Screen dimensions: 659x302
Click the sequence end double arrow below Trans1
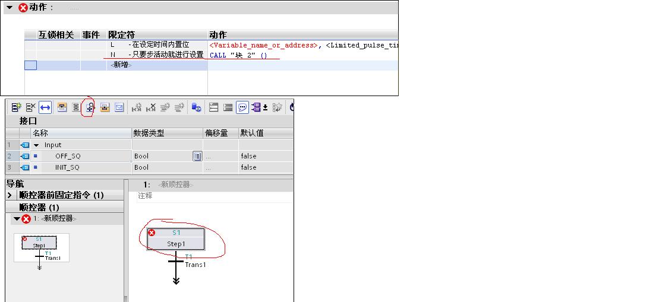pyautogui.click(x=176, y=280)
